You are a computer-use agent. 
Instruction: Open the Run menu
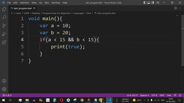point(47,3)
